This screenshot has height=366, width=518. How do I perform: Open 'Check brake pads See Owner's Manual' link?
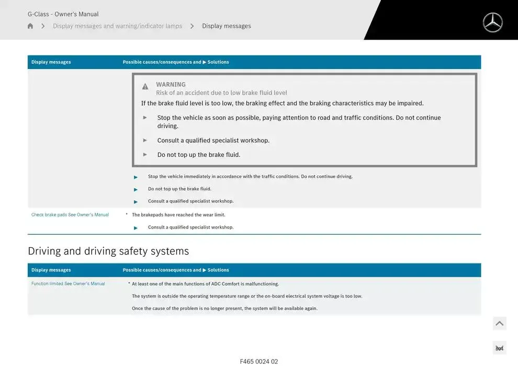click(x=70, y=215)
